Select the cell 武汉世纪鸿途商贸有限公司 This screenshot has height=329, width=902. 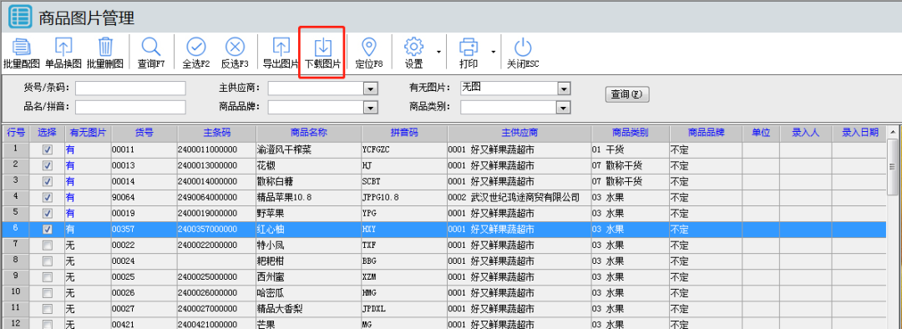(x=519, y=197)
